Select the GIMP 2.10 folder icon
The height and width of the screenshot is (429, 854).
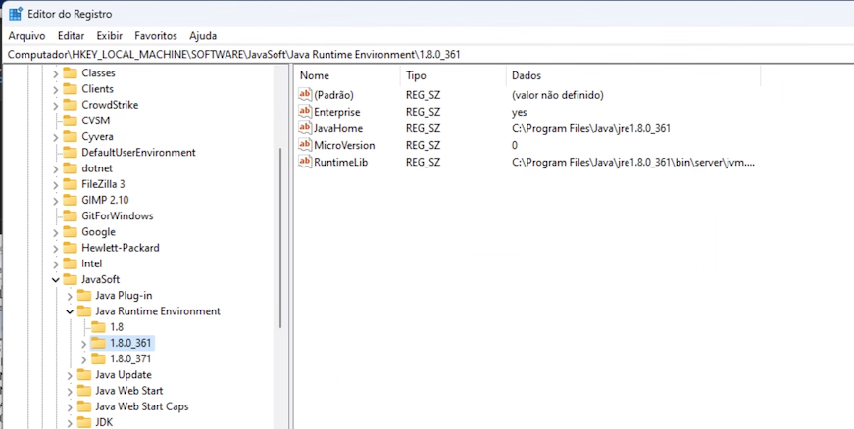(70, 200)
